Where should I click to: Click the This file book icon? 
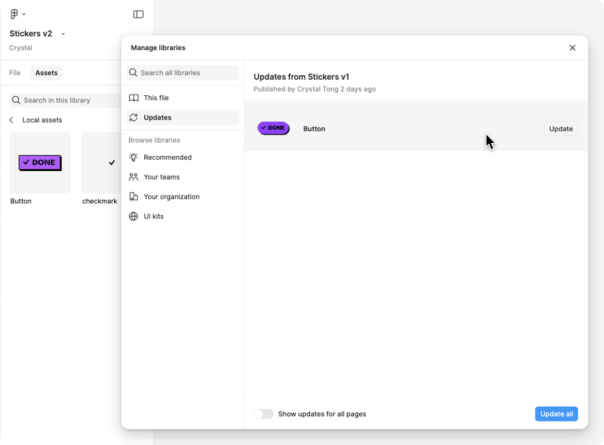point(133,98)
